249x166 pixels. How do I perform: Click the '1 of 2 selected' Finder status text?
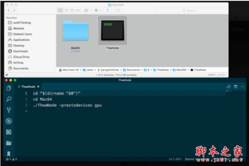pos(116,75)
